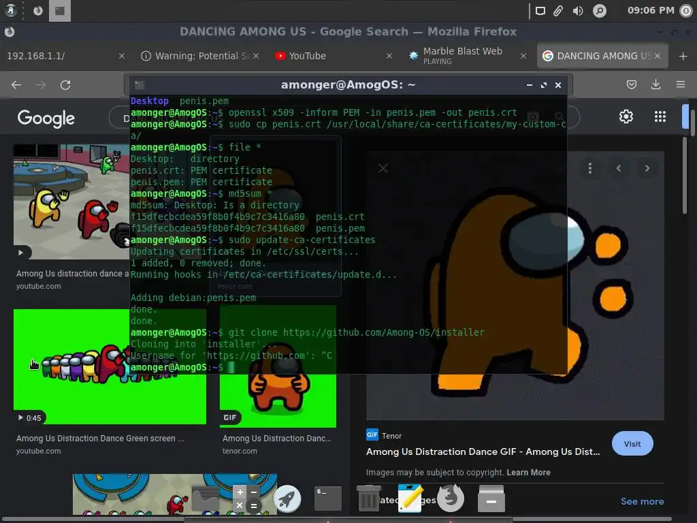Click the Visit button for Tenor
The image size is (697, 523).
point(632,443)
